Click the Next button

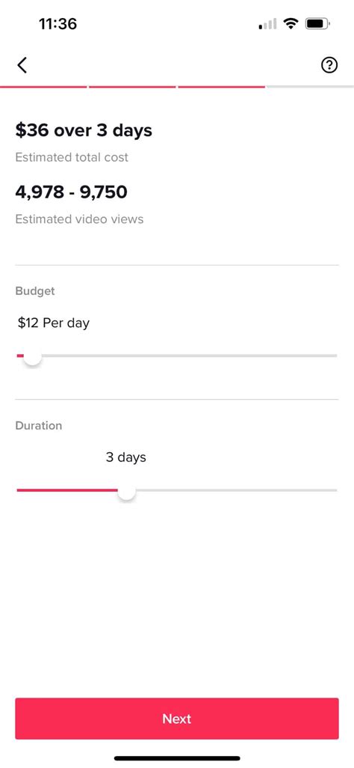(x=177, y=719)
